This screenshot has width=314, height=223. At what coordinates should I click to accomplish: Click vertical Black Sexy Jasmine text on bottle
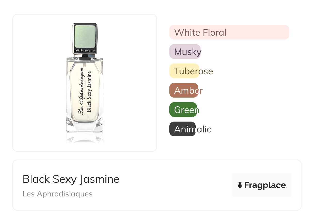click(x=89, y=92)
